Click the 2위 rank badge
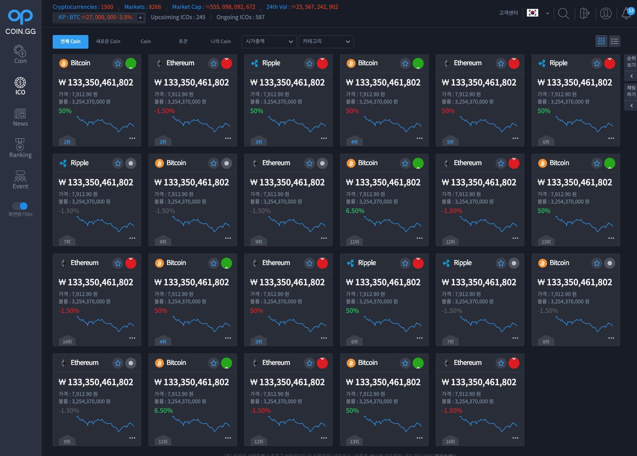 click(x=163, y=141)
